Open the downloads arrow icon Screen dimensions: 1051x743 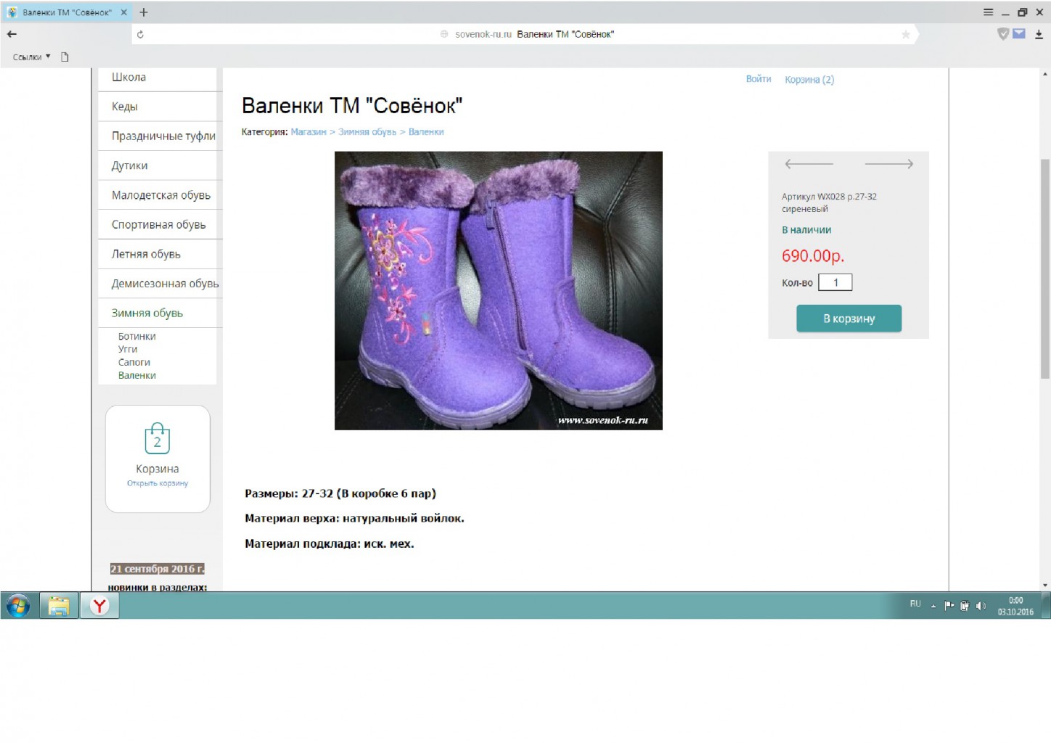point(1039,34)
